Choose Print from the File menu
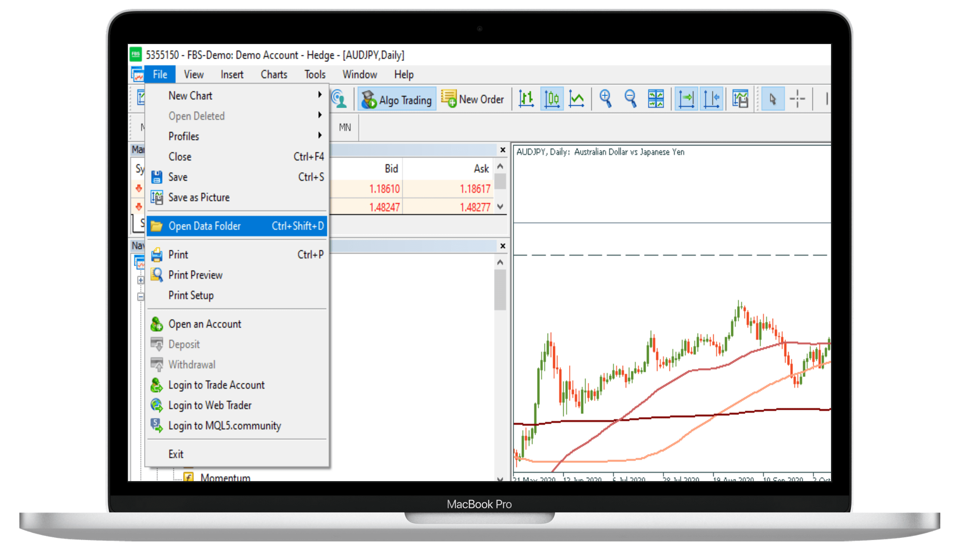Viewport: 962px width, 556px height. (237, 254)
